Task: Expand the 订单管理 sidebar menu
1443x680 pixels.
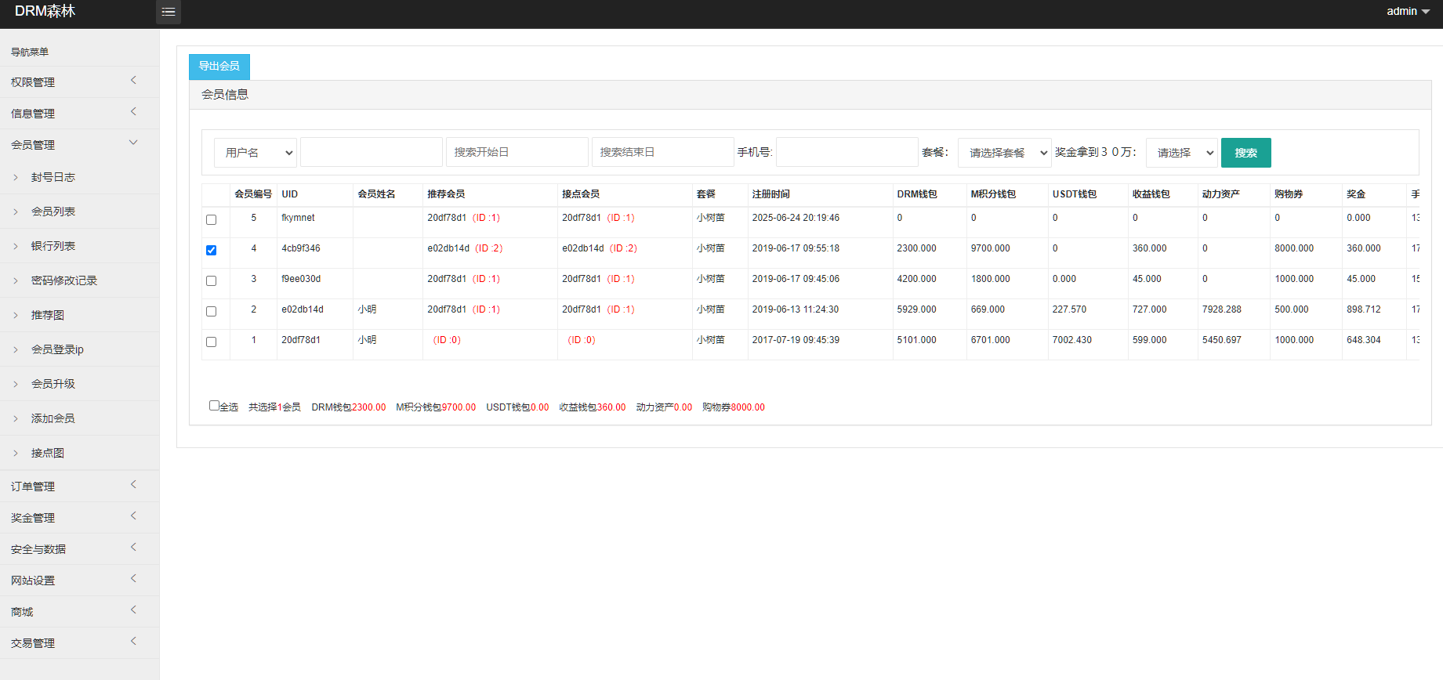Action: pyautogui.click(x=79, y=486)
